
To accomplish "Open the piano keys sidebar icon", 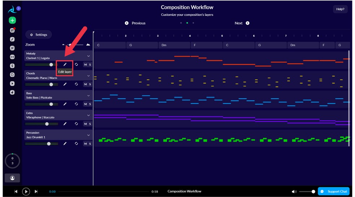I will tap(12, 30).
